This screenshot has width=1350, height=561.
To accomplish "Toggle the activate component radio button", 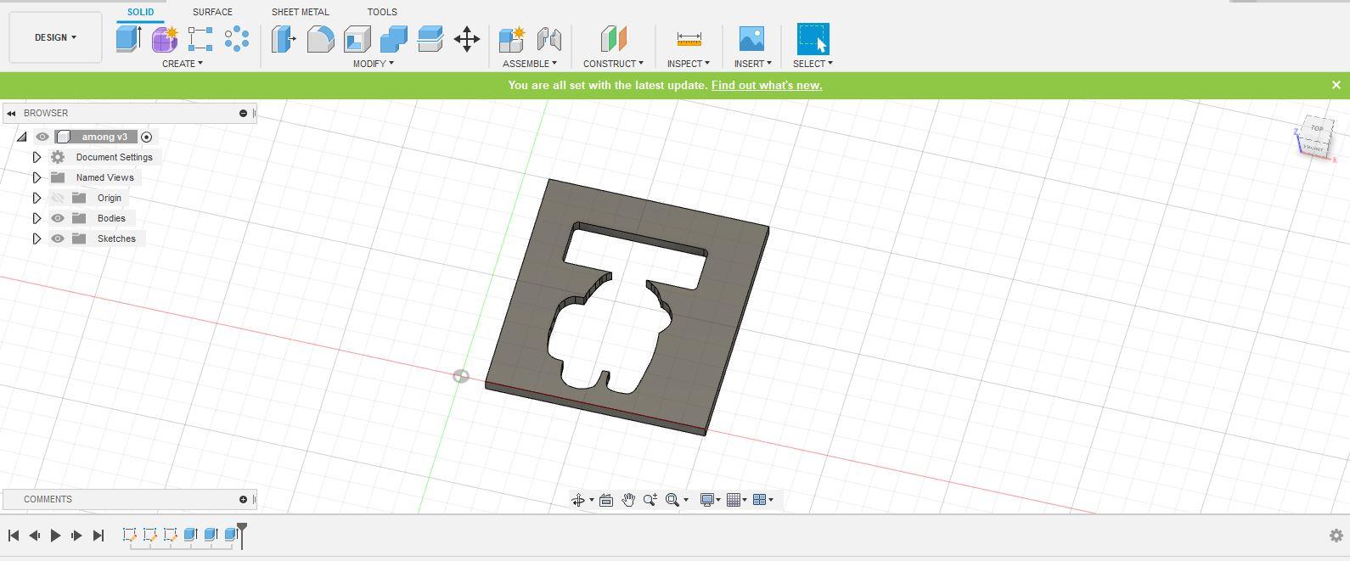I will [146, 137].
